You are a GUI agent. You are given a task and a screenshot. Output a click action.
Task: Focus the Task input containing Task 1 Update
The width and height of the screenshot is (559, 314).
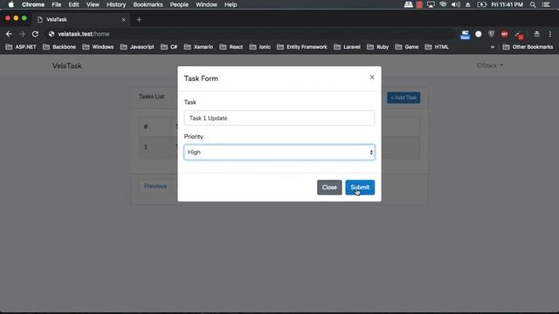[279, 118]
